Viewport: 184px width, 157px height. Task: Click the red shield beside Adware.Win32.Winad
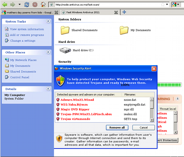[x=58, y=100]
